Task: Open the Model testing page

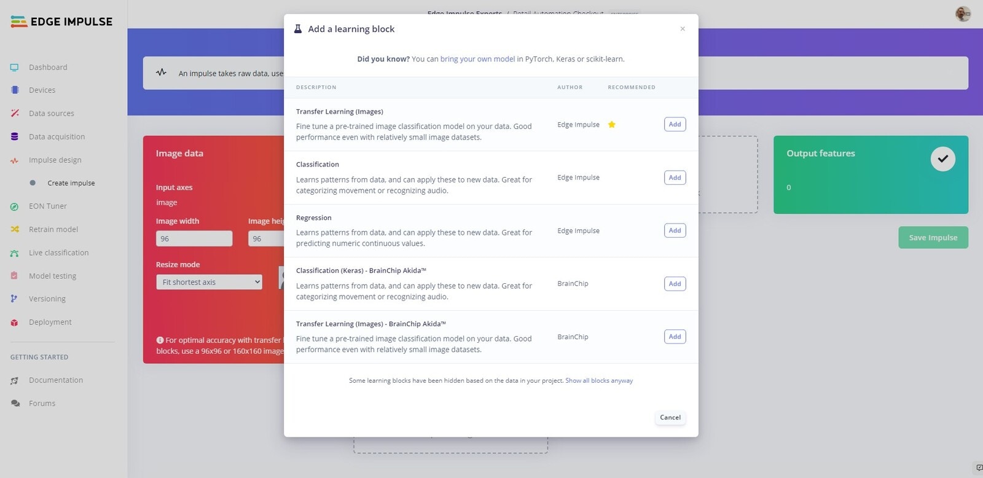Action: point(53,276)
